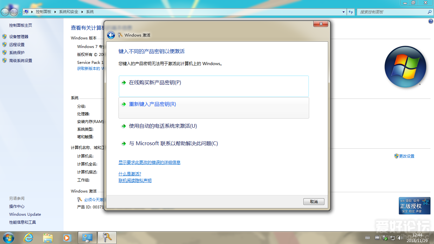Open Windows Explorer folder taskbar icon
The image size is (434, 244).
coord(48,238)
